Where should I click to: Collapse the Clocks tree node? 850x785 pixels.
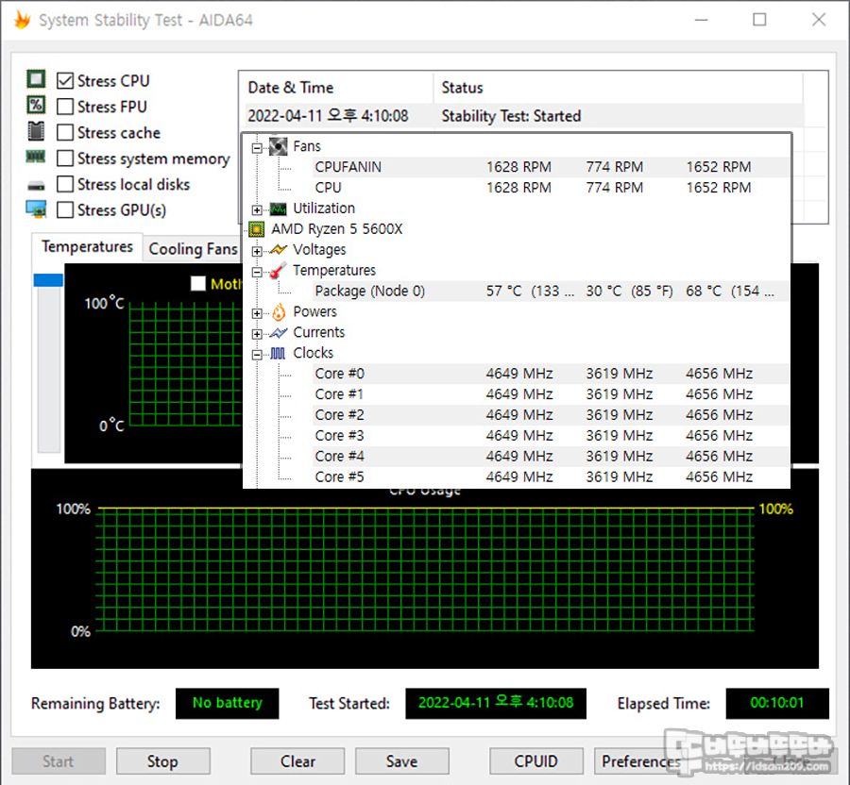tap(257, 355)
